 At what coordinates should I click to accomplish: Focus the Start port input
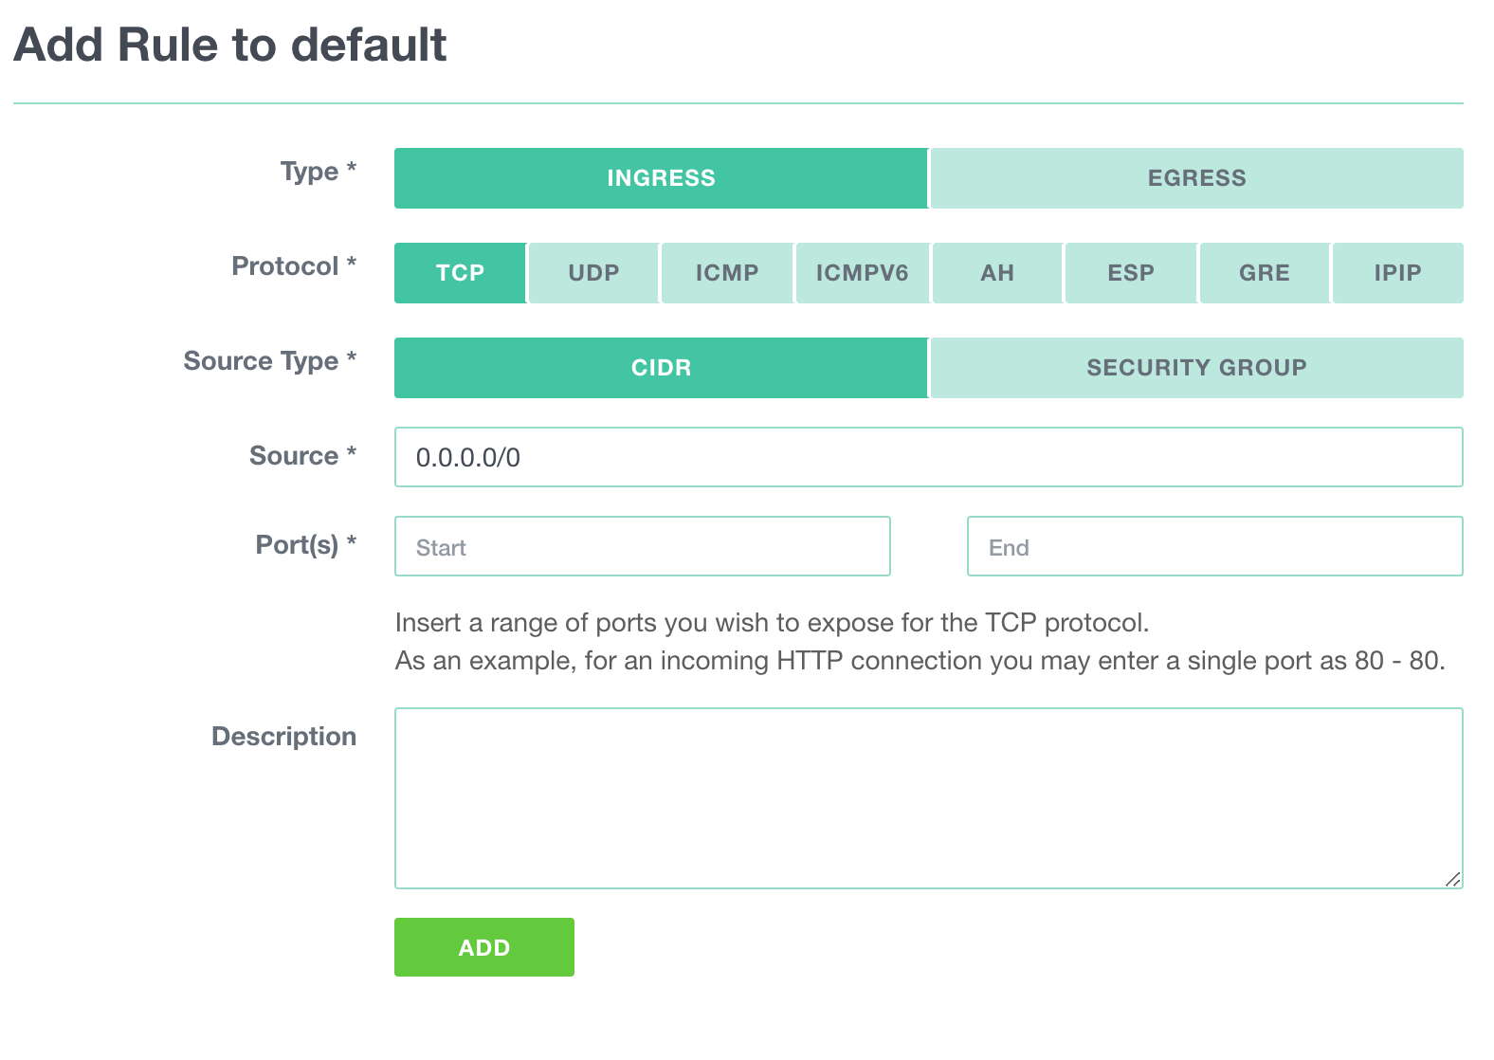(642, 547)
